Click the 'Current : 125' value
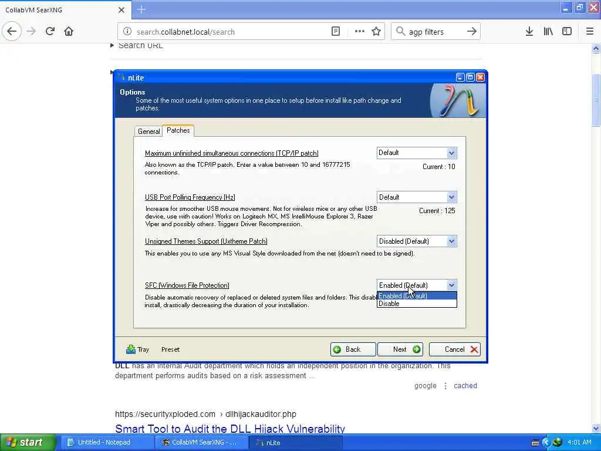601x451 pixels. pyautogui.click(x=437, y=211)
